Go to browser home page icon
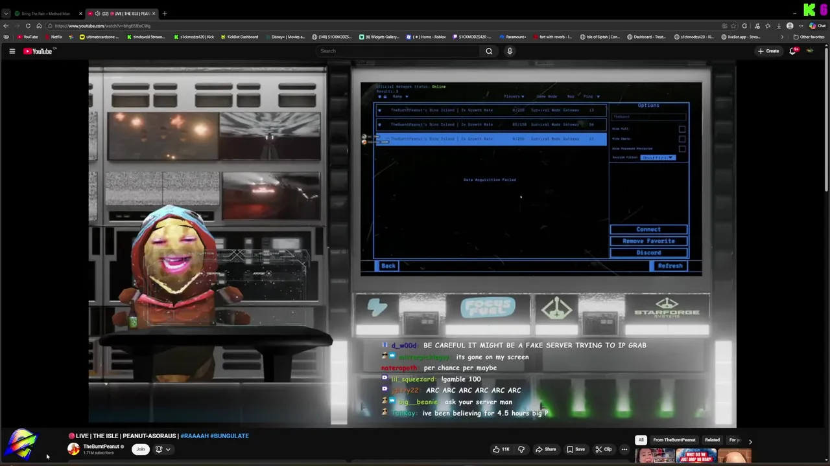 39,26
